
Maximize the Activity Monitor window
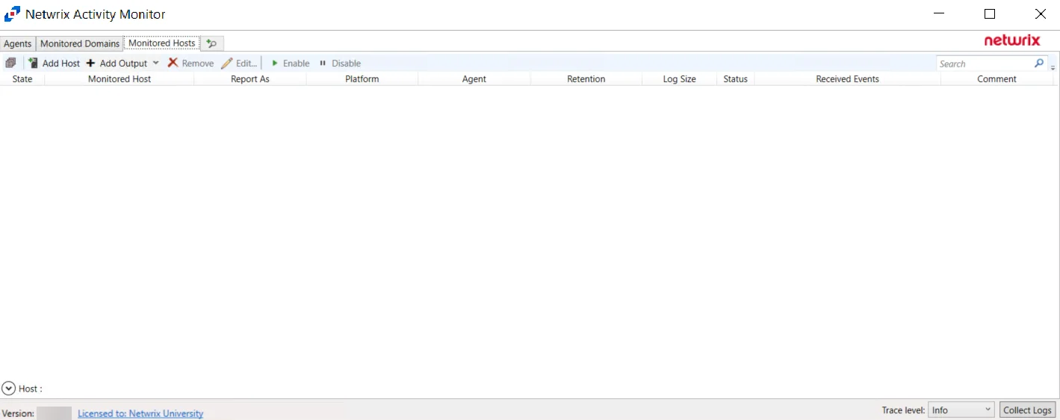pos(990,14)
